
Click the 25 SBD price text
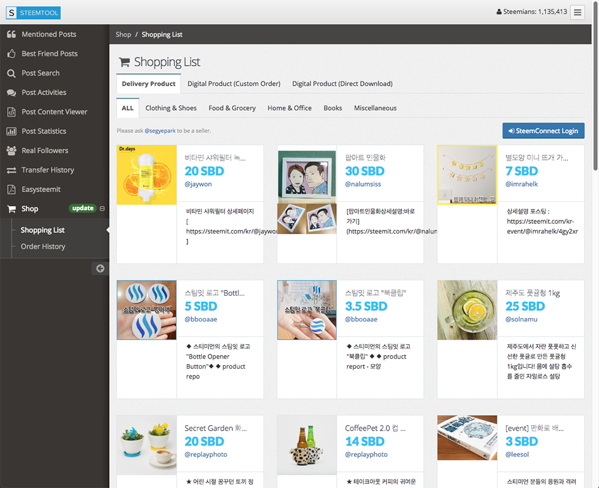pyautogui.click(x=525, y=306)
